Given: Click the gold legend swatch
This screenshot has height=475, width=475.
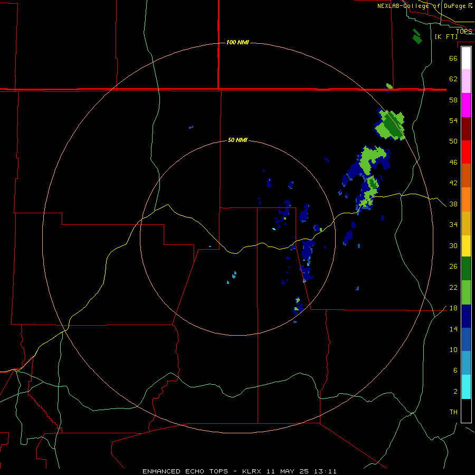Looking at the screenshot, I should pos(466,224).
